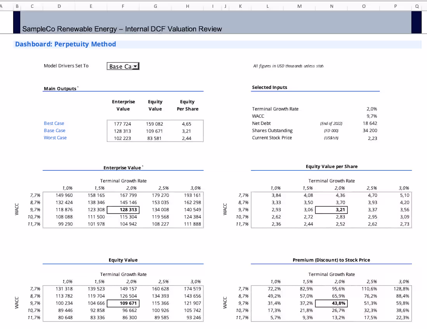The width and height of the screenshot is (427, 329).
Task: Select equity value cell 80 648
Action: [x=65, y=318]
